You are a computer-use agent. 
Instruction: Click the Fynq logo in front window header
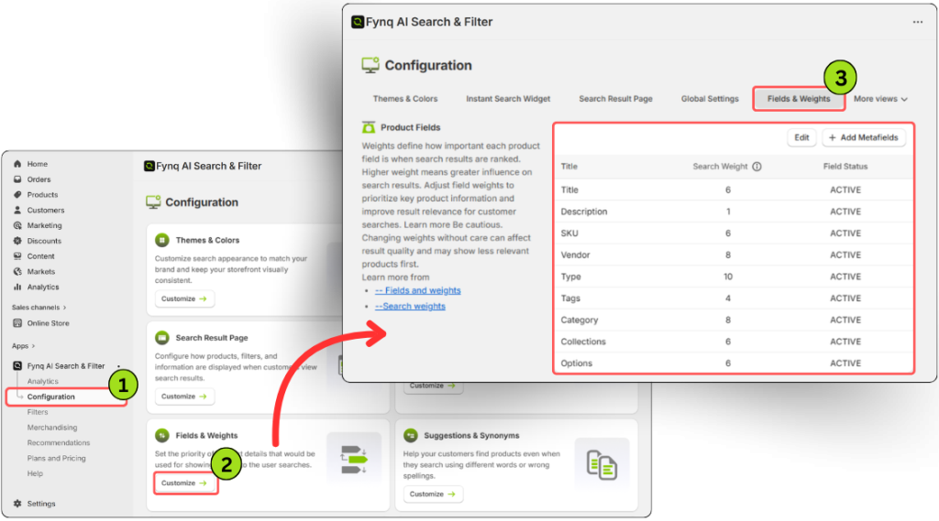(x=358, y=22)
